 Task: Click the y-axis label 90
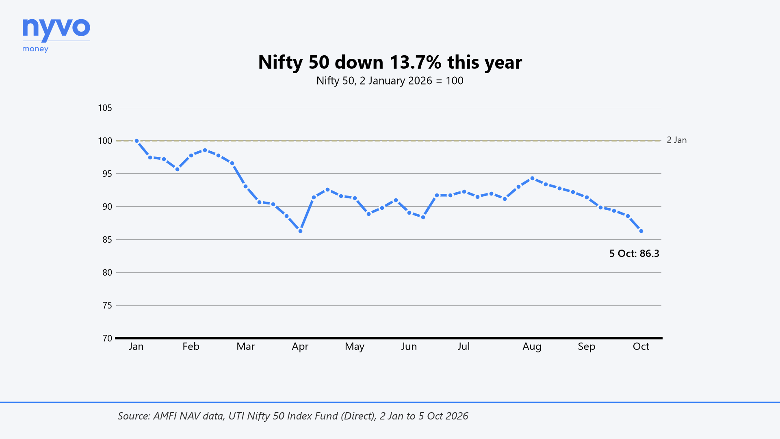click(107, 207)
